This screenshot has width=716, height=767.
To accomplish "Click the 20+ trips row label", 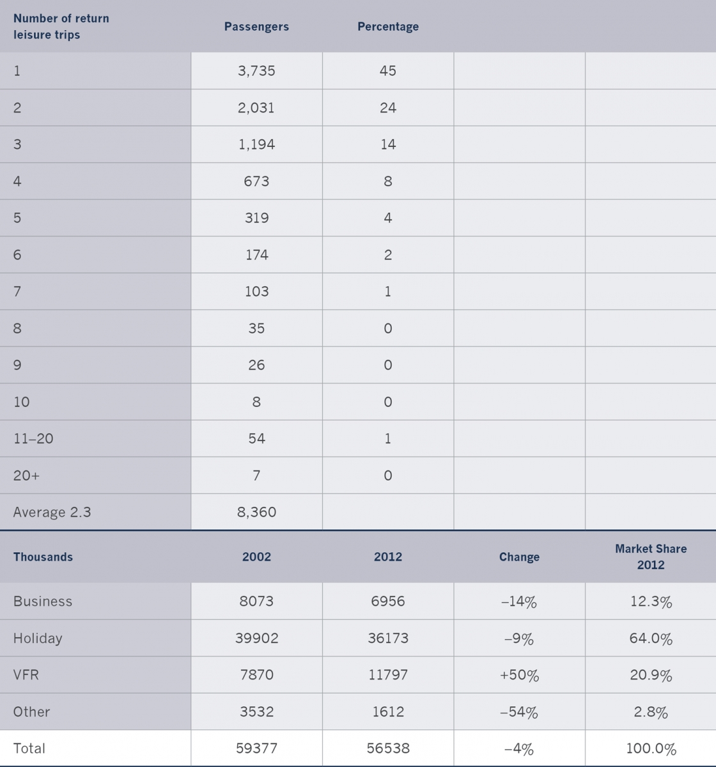I will click(x=26, y=476).
